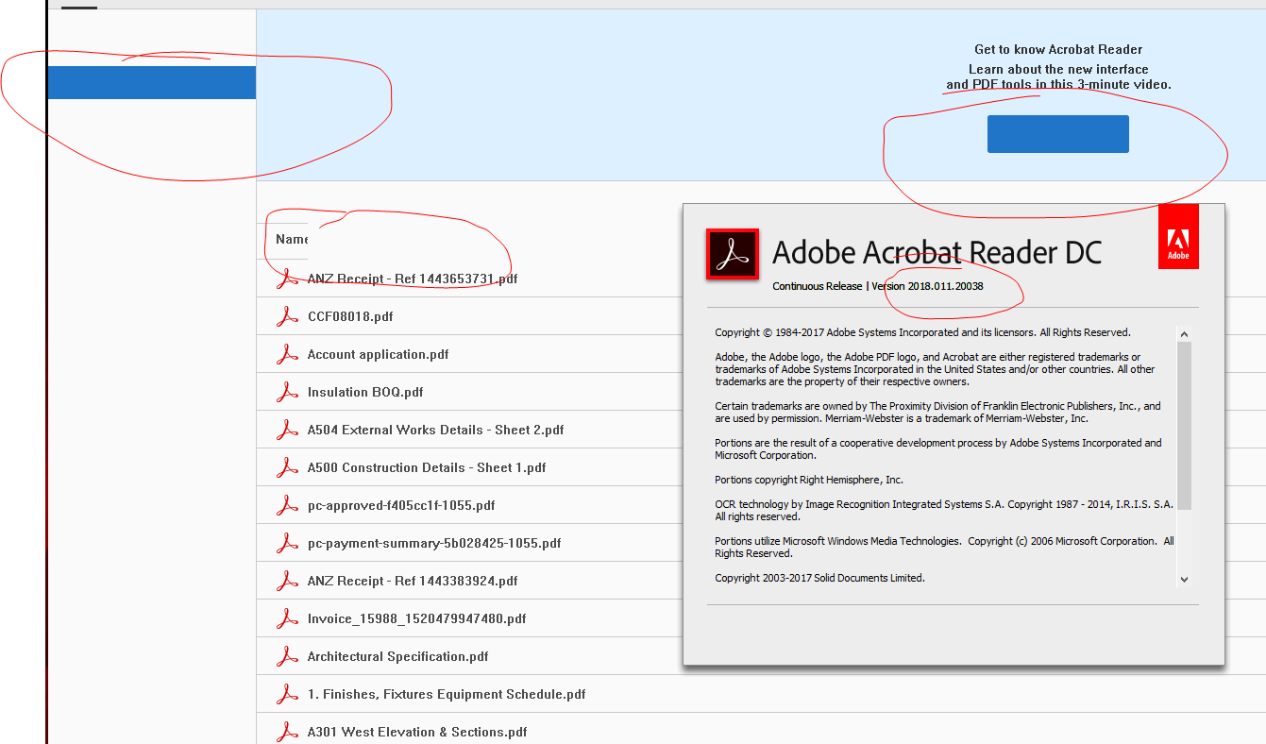Click the Acrobat Reader app icon in About dialog
This screenshot has width=1266, height=744.
pos(733,254)
